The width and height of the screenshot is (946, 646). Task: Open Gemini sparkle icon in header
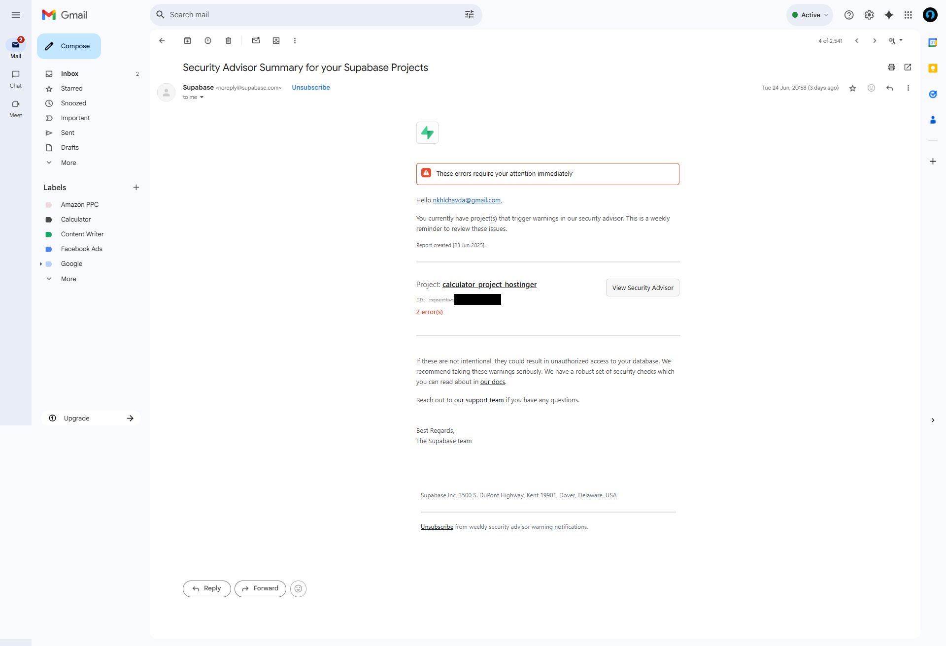889,15
